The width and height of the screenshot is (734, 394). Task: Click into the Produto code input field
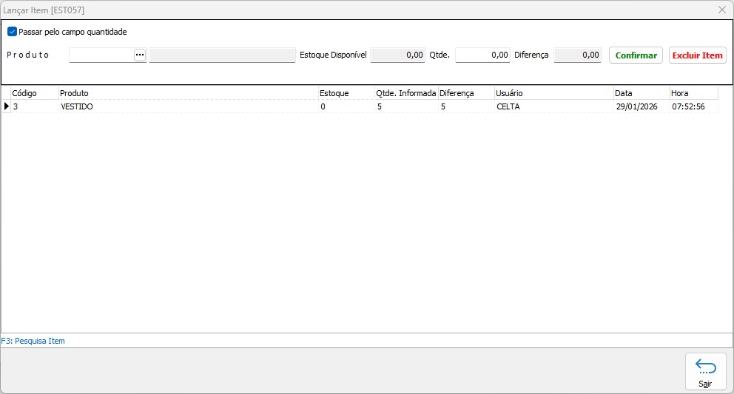point(101,55)
